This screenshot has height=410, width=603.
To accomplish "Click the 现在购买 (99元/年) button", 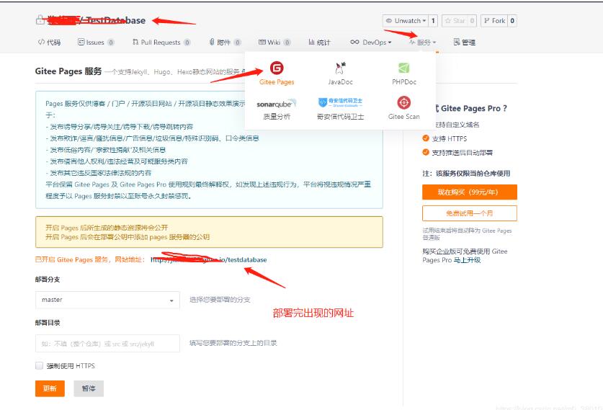I will click(469, 192).
